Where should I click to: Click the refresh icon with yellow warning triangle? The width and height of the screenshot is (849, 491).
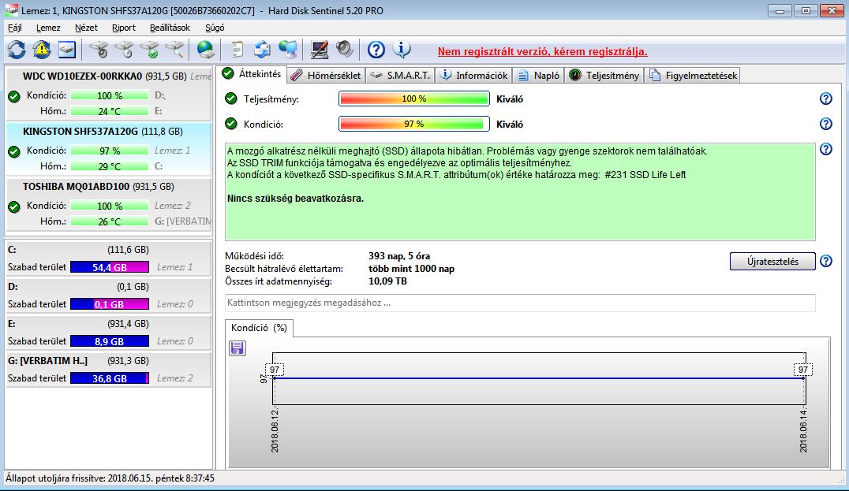click(42, 50)
